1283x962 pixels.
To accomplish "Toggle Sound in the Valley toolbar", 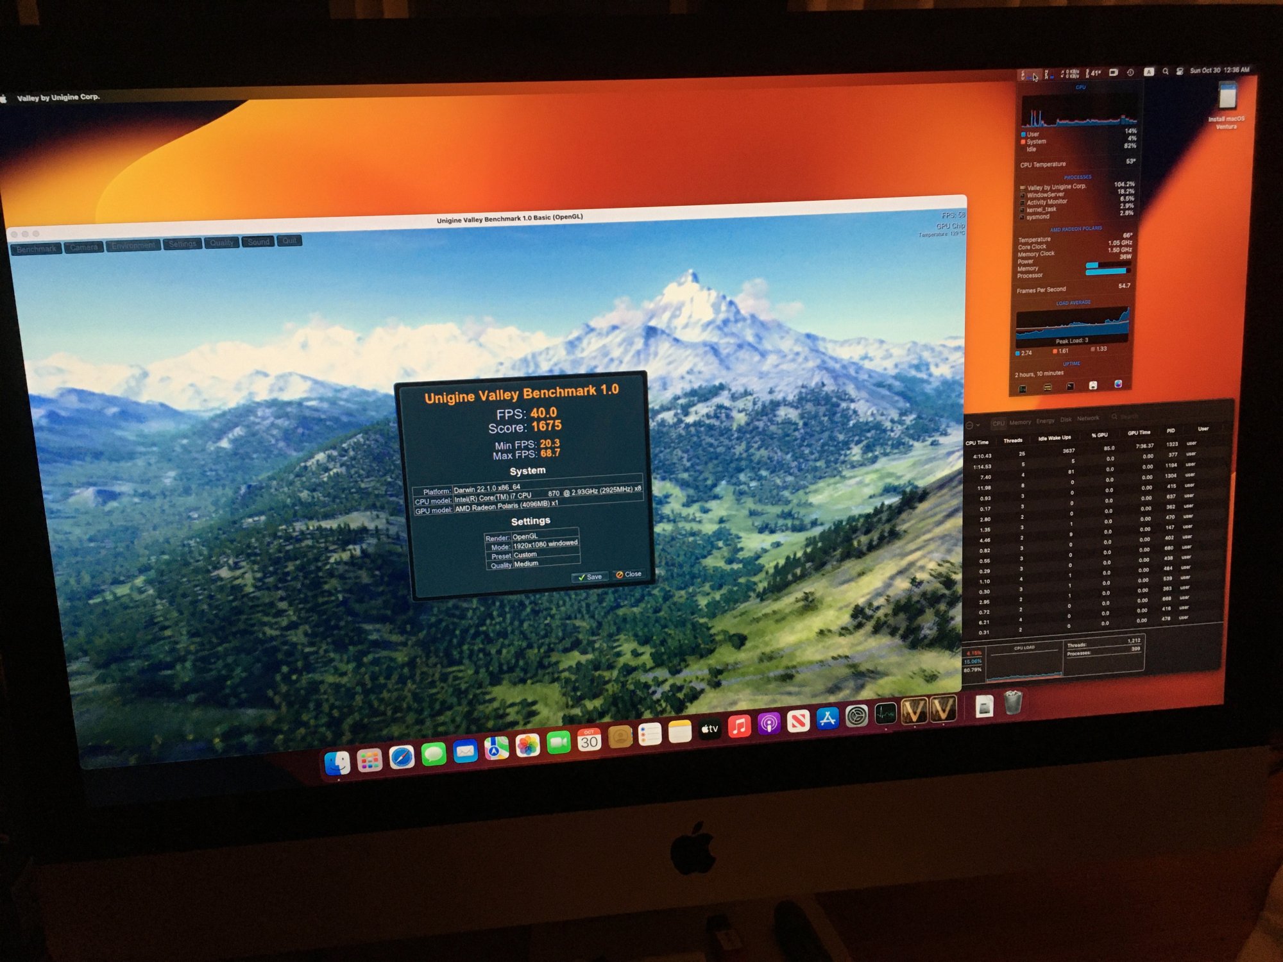I will tap(259, 242).
